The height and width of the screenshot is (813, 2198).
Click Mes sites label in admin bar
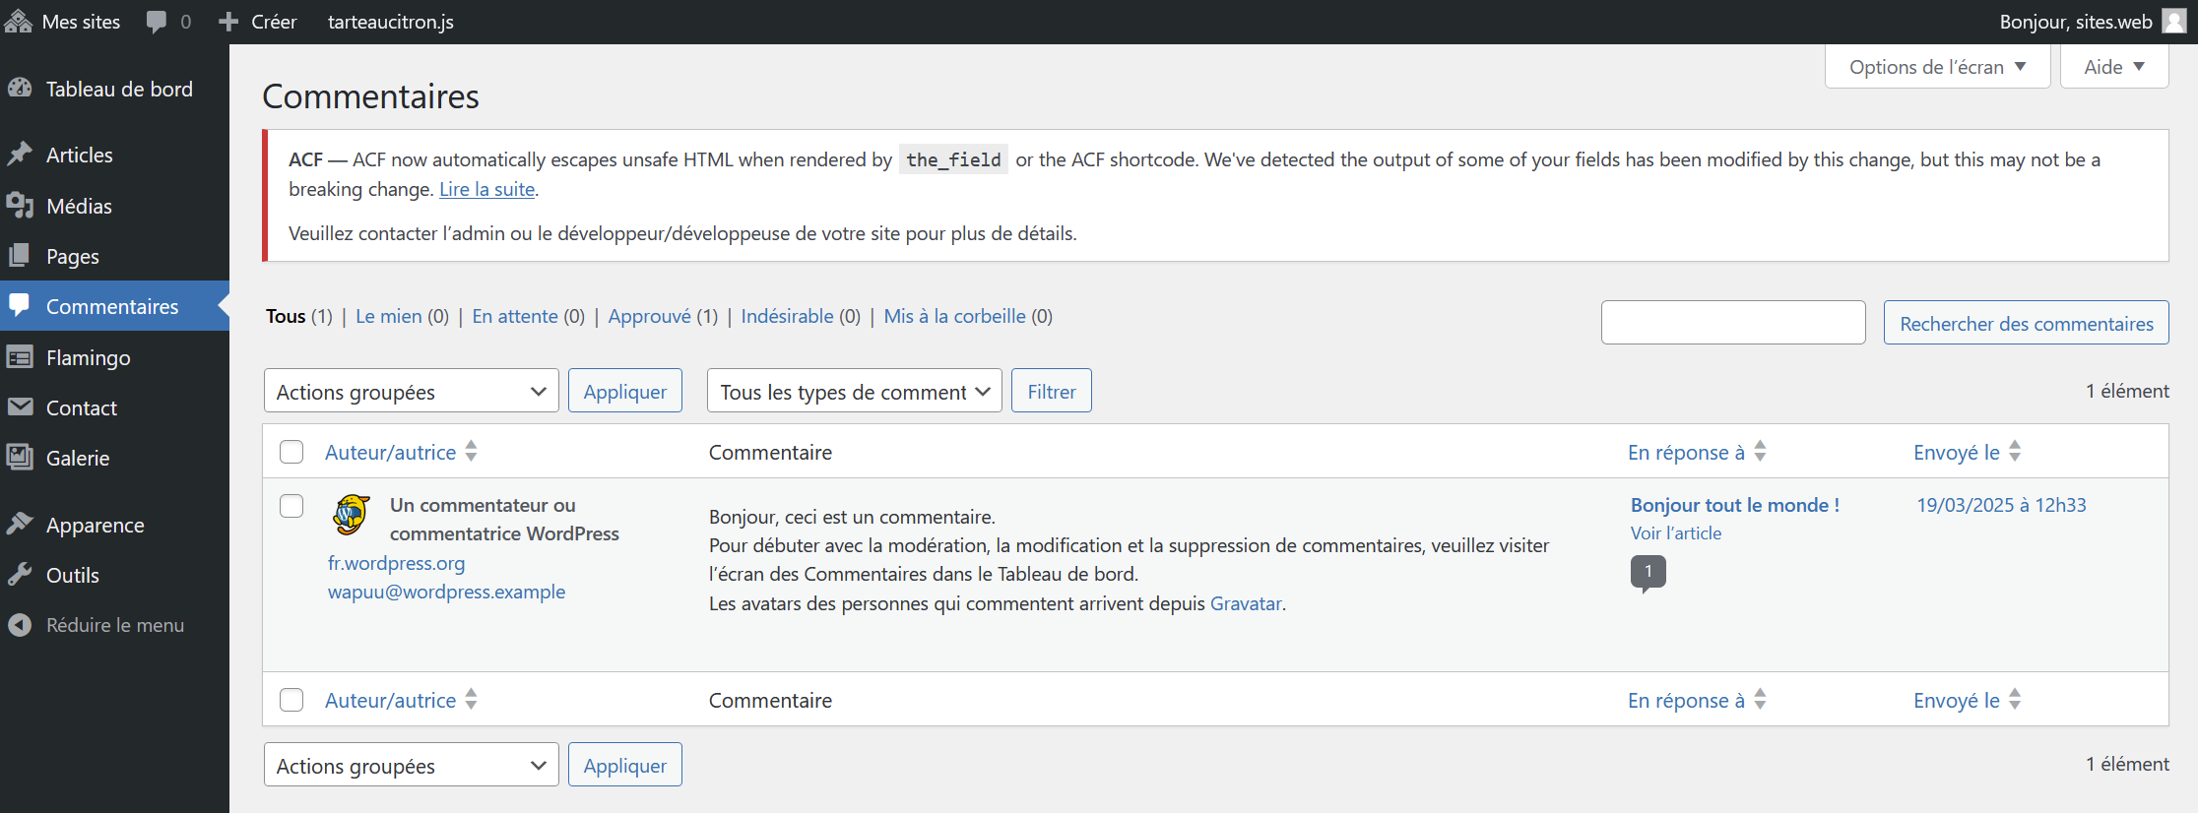(x=81, y=22)
